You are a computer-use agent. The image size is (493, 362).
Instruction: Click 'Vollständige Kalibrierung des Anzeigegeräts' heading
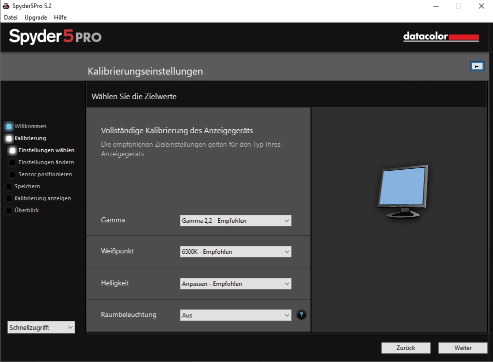point(176,130)
